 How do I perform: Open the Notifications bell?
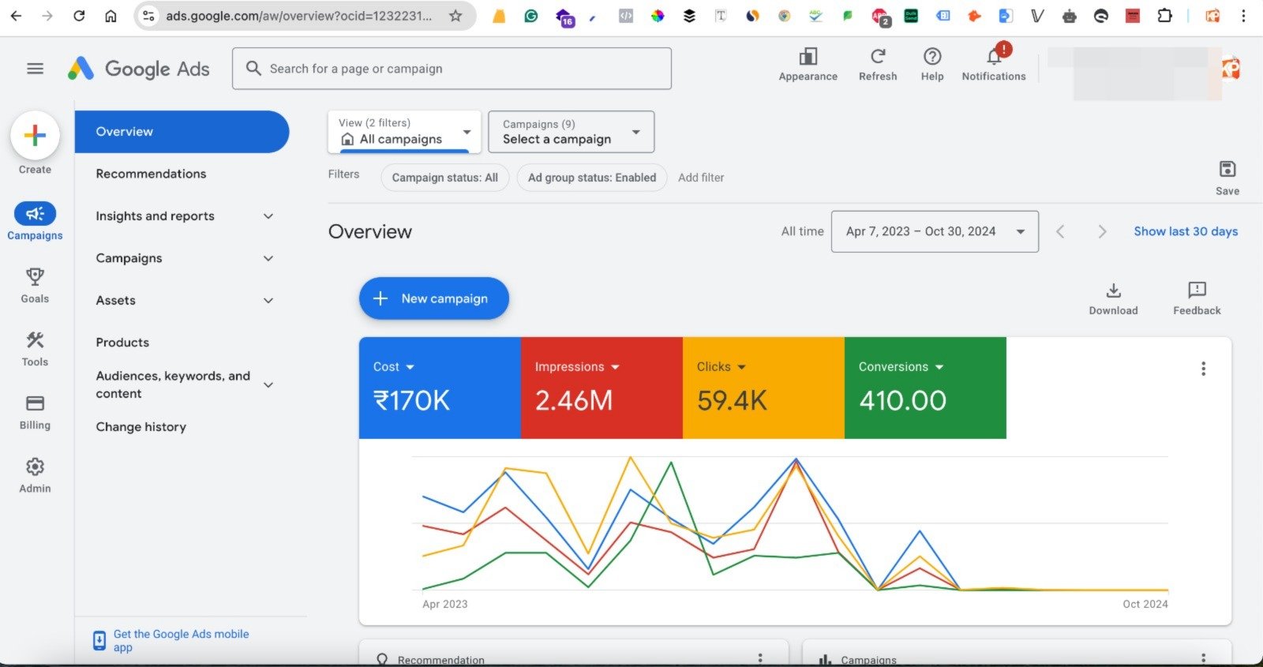click(x=994, y=58)
